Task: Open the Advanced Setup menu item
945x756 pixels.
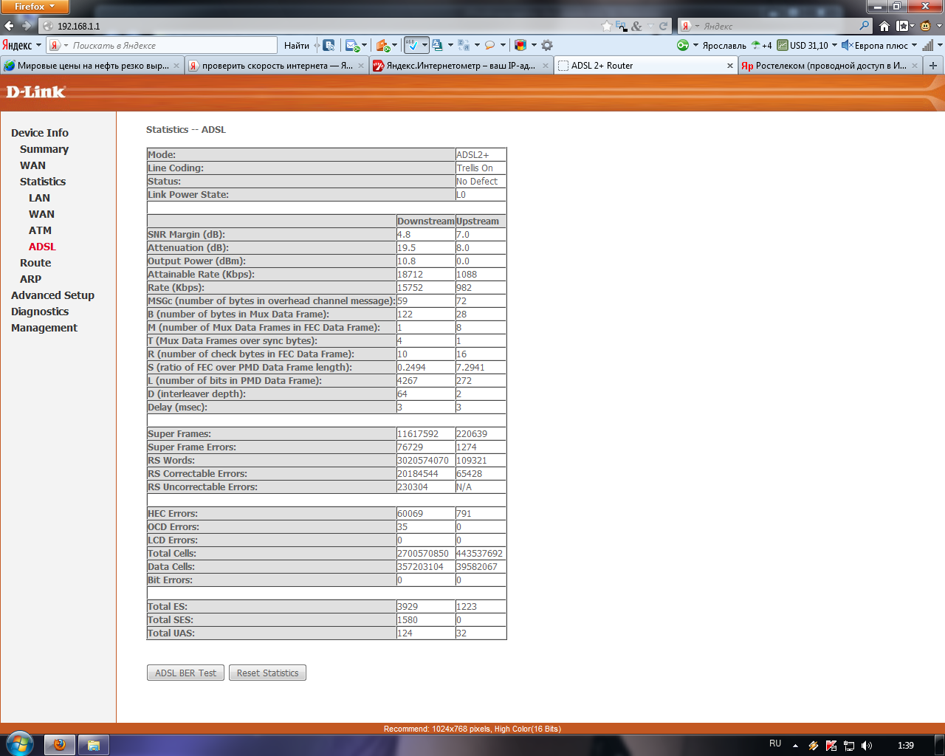Action: click(x=52, y=295)
